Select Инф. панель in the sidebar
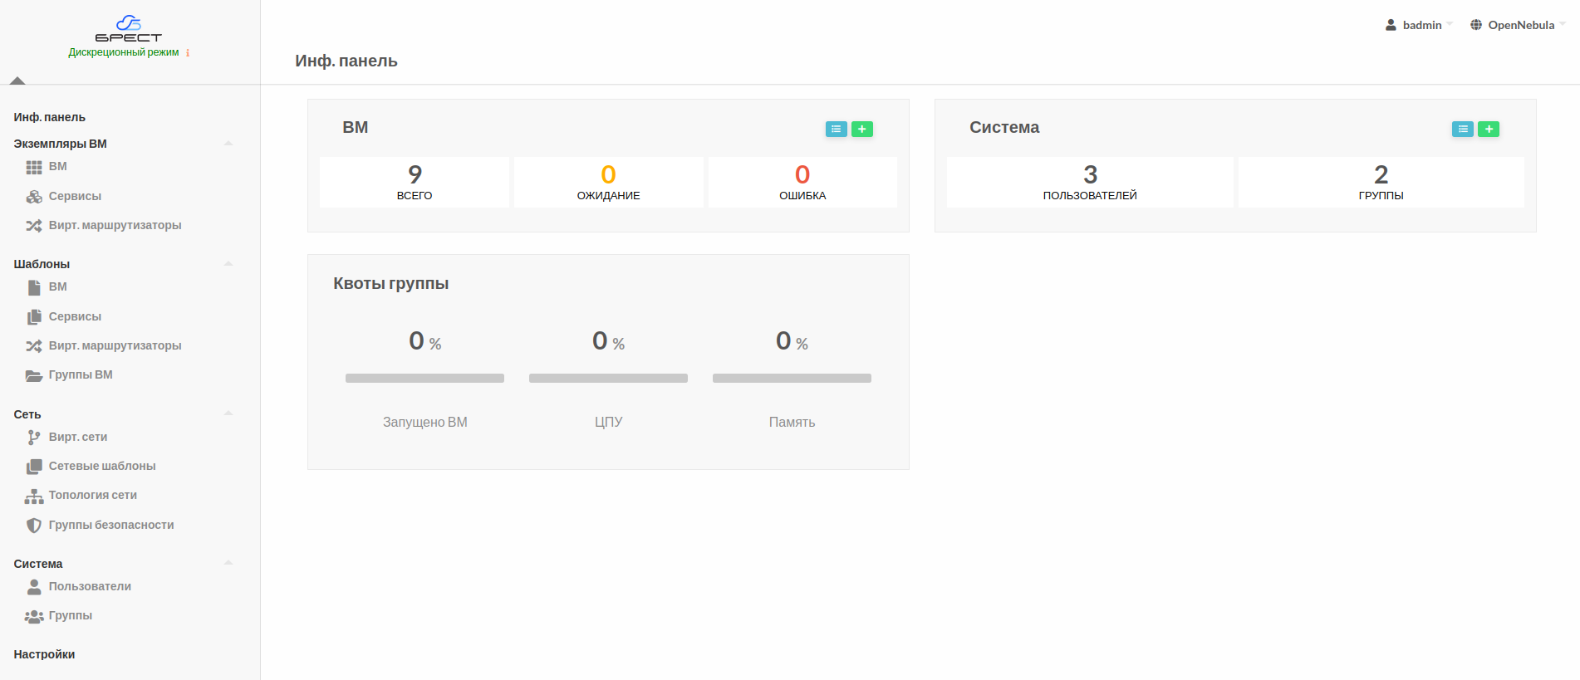Image resolution: width=1580 pixels, height=680 pixels. point(50,117)
